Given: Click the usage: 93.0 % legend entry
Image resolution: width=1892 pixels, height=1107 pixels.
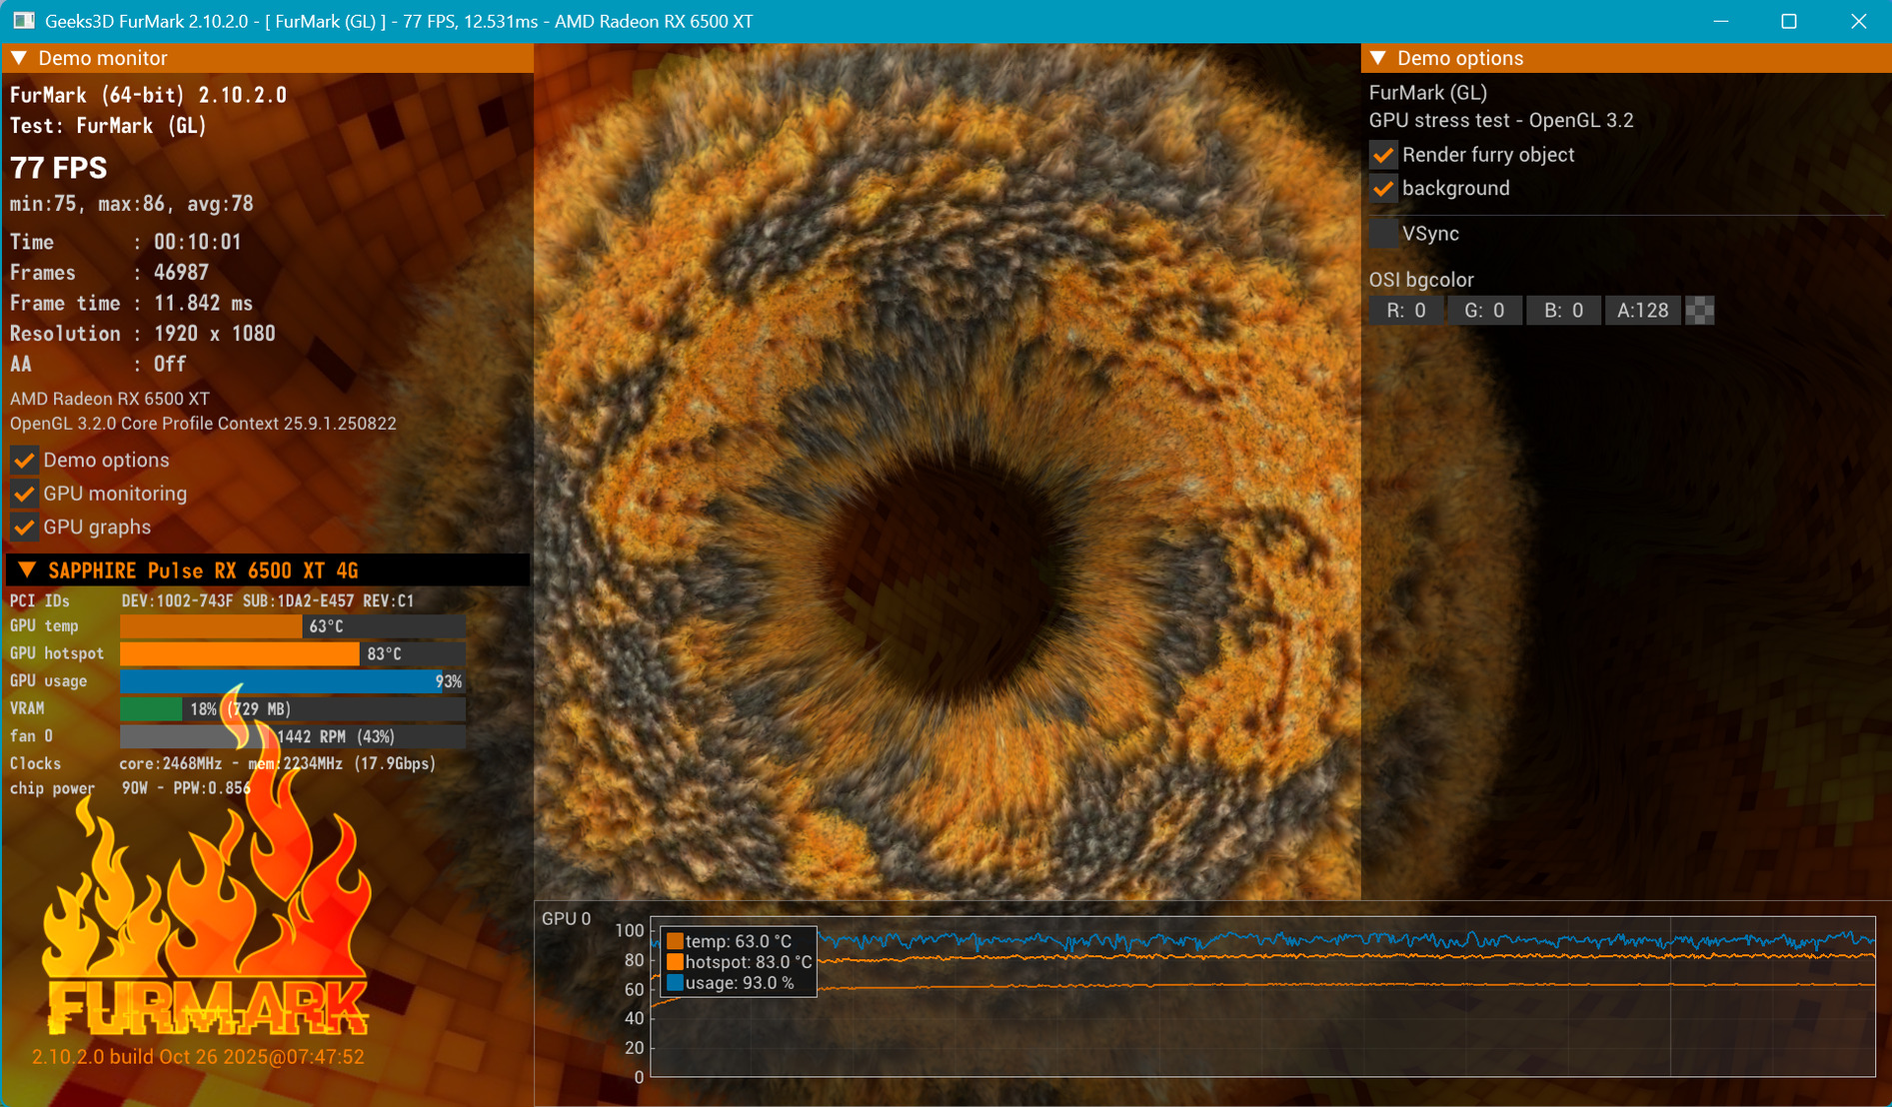Looking at the screenshot, I should 731,983.
